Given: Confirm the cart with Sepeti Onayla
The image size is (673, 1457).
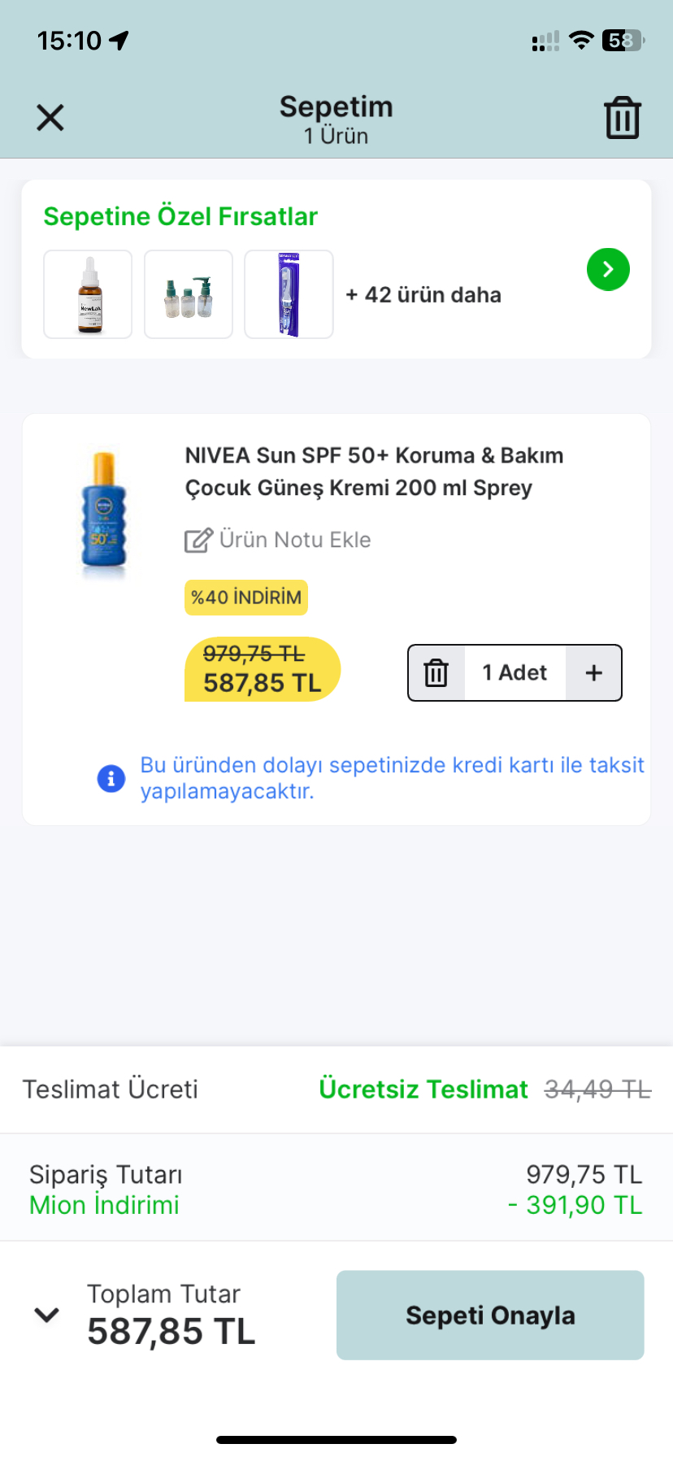Looking at the screenshot, I should (490, 1315).
